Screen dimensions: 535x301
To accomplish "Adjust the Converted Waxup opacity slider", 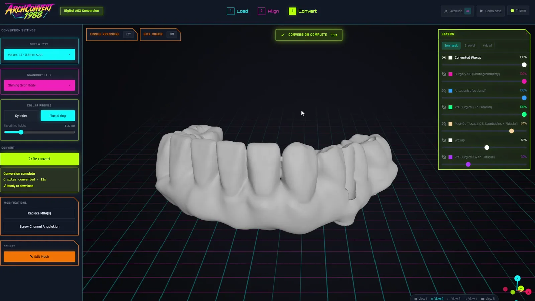I will 484,65.
